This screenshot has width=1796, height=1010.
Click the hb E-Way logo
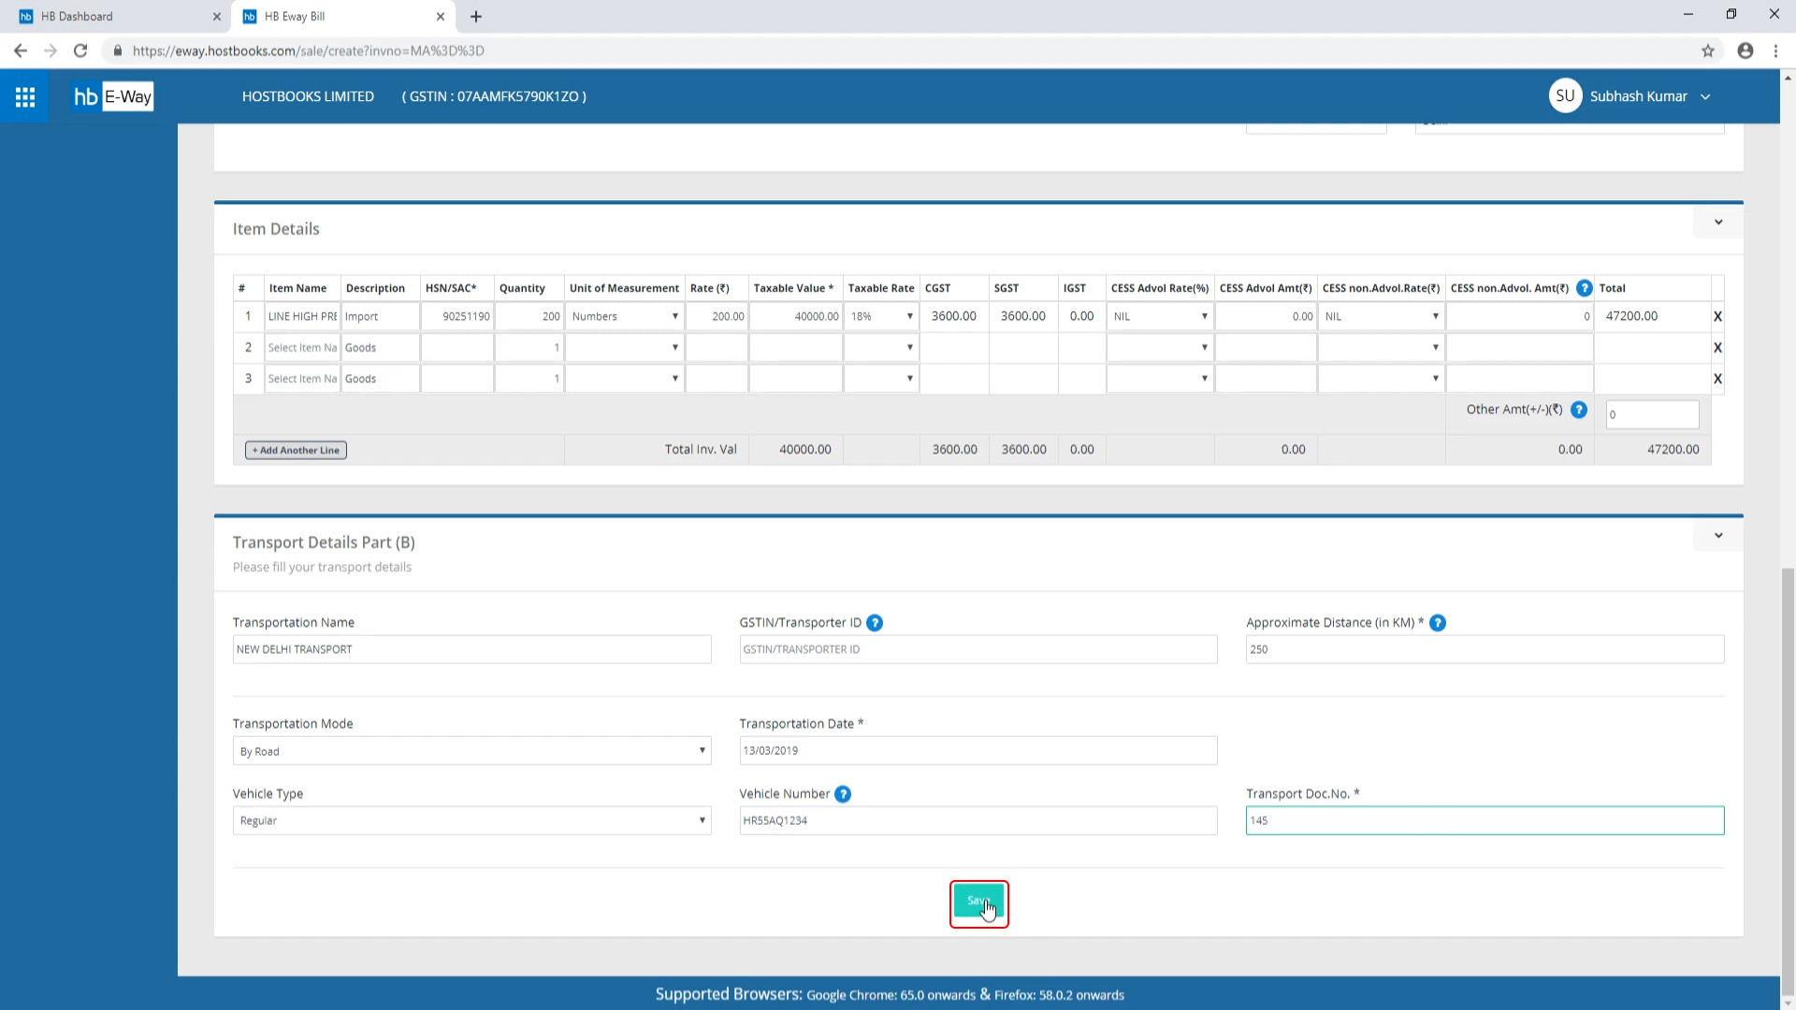[x=113, y=96]
